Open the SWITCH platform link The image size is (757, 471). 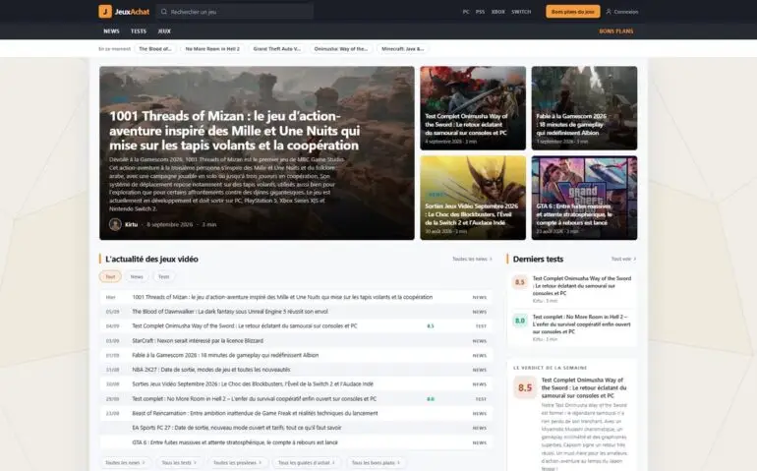[x=521, y=12]
